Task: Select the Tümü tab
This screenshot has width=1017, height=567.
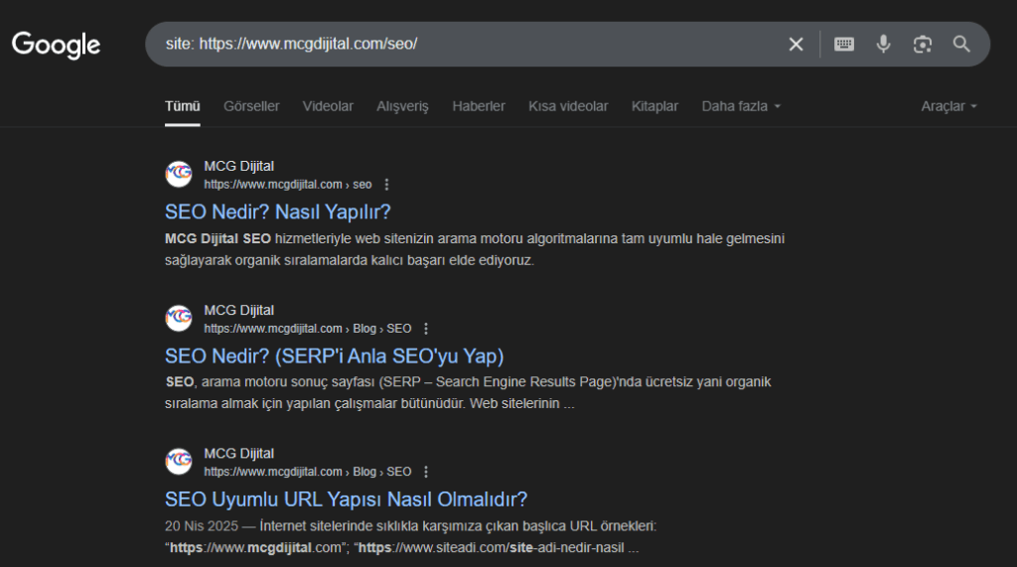Action: pos(183,106)
